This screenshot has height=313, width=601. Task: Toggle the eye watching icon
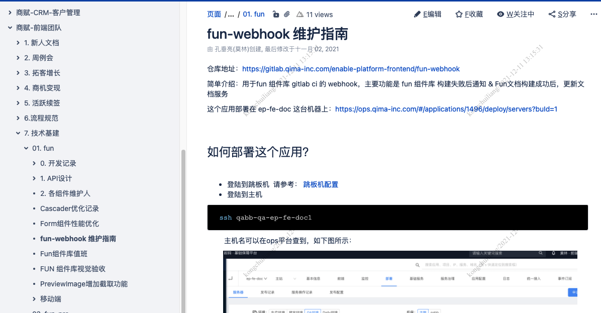pyautogui.click(x=500, y=14)
